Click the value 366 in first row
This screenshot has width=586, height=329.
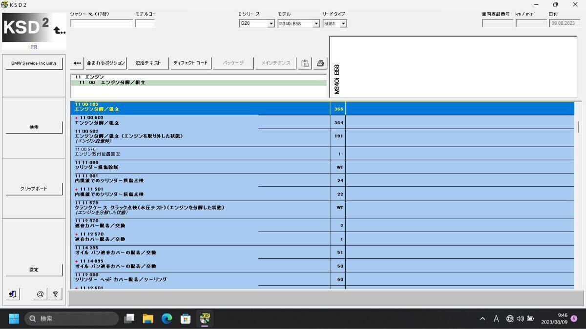338,109
